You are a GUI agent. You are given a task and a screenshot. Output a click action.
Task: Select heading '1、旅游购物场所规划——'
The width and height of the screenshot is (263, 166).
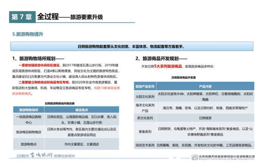(x=38, y=59)
